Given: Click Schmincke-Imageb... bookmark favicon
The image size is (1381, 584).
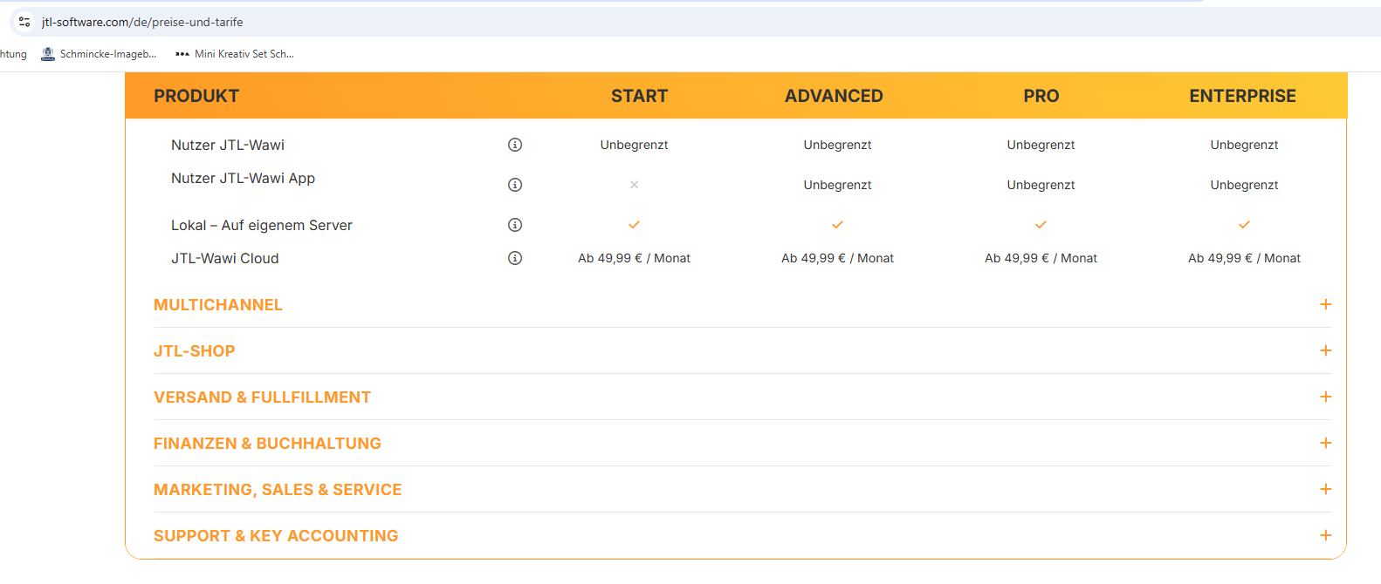Looking at the screenshot, I should 48,54.
